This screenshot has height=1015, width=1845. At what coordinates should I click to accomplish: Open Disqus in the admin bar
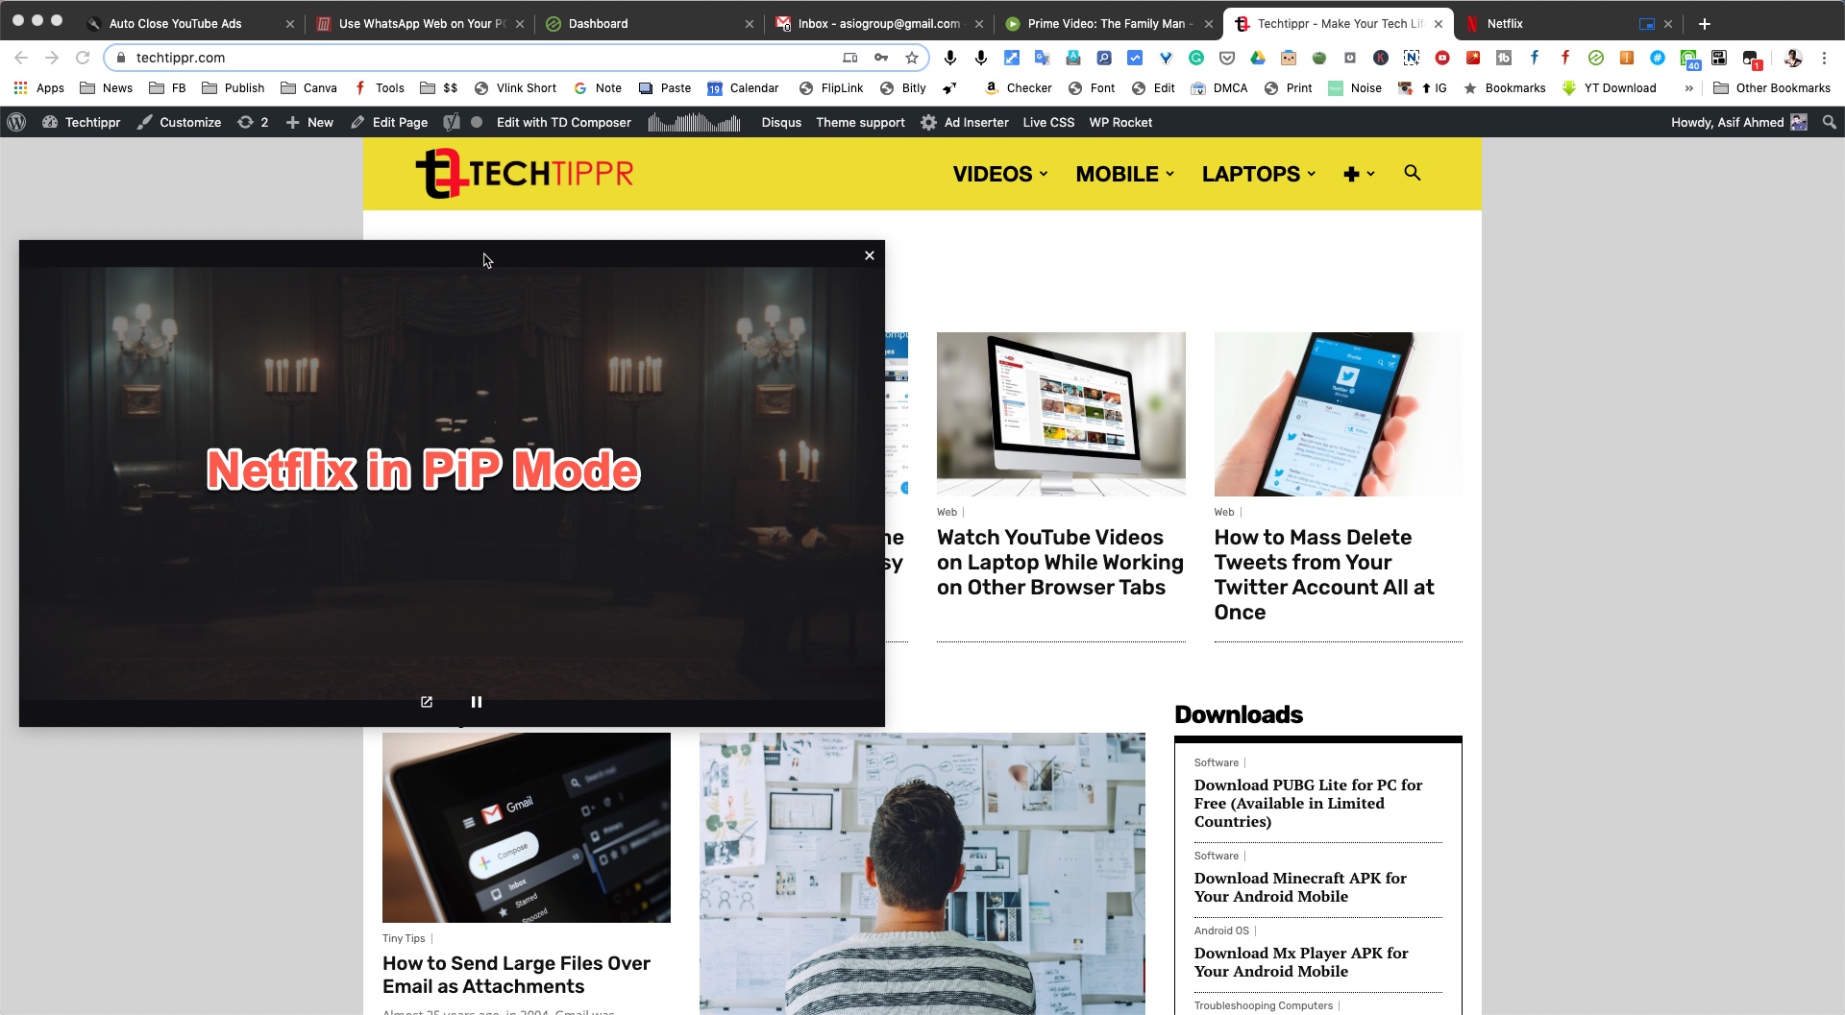point(781,122)
